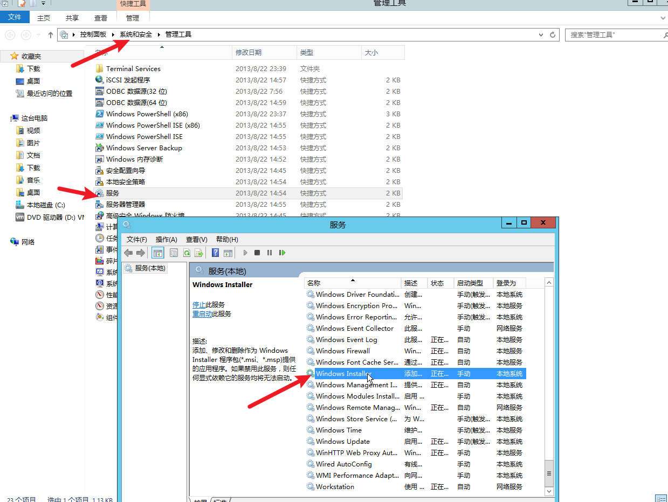Click the services list scrollbar up arrow
This screenshot has width=668, height=502.
click(x=549, y=282)
